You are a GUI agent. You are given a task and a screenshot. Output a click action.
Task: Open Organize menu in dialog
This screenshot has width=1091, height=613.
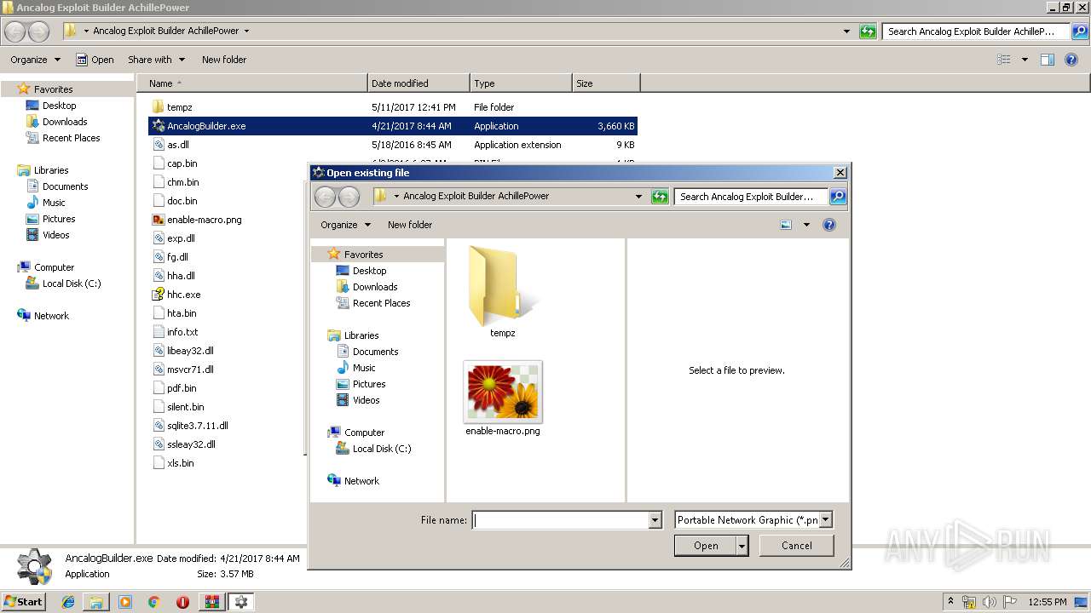(x=345, y=225)
